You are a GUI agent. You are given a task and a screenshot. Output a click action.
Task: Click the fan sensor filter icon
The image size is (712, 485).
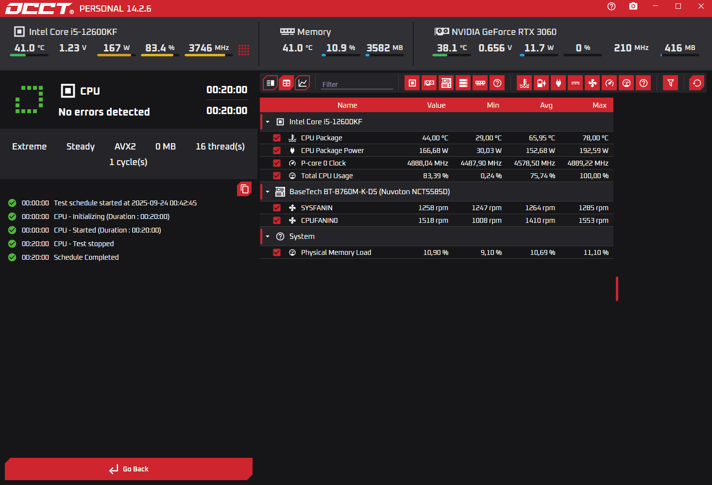593,83
